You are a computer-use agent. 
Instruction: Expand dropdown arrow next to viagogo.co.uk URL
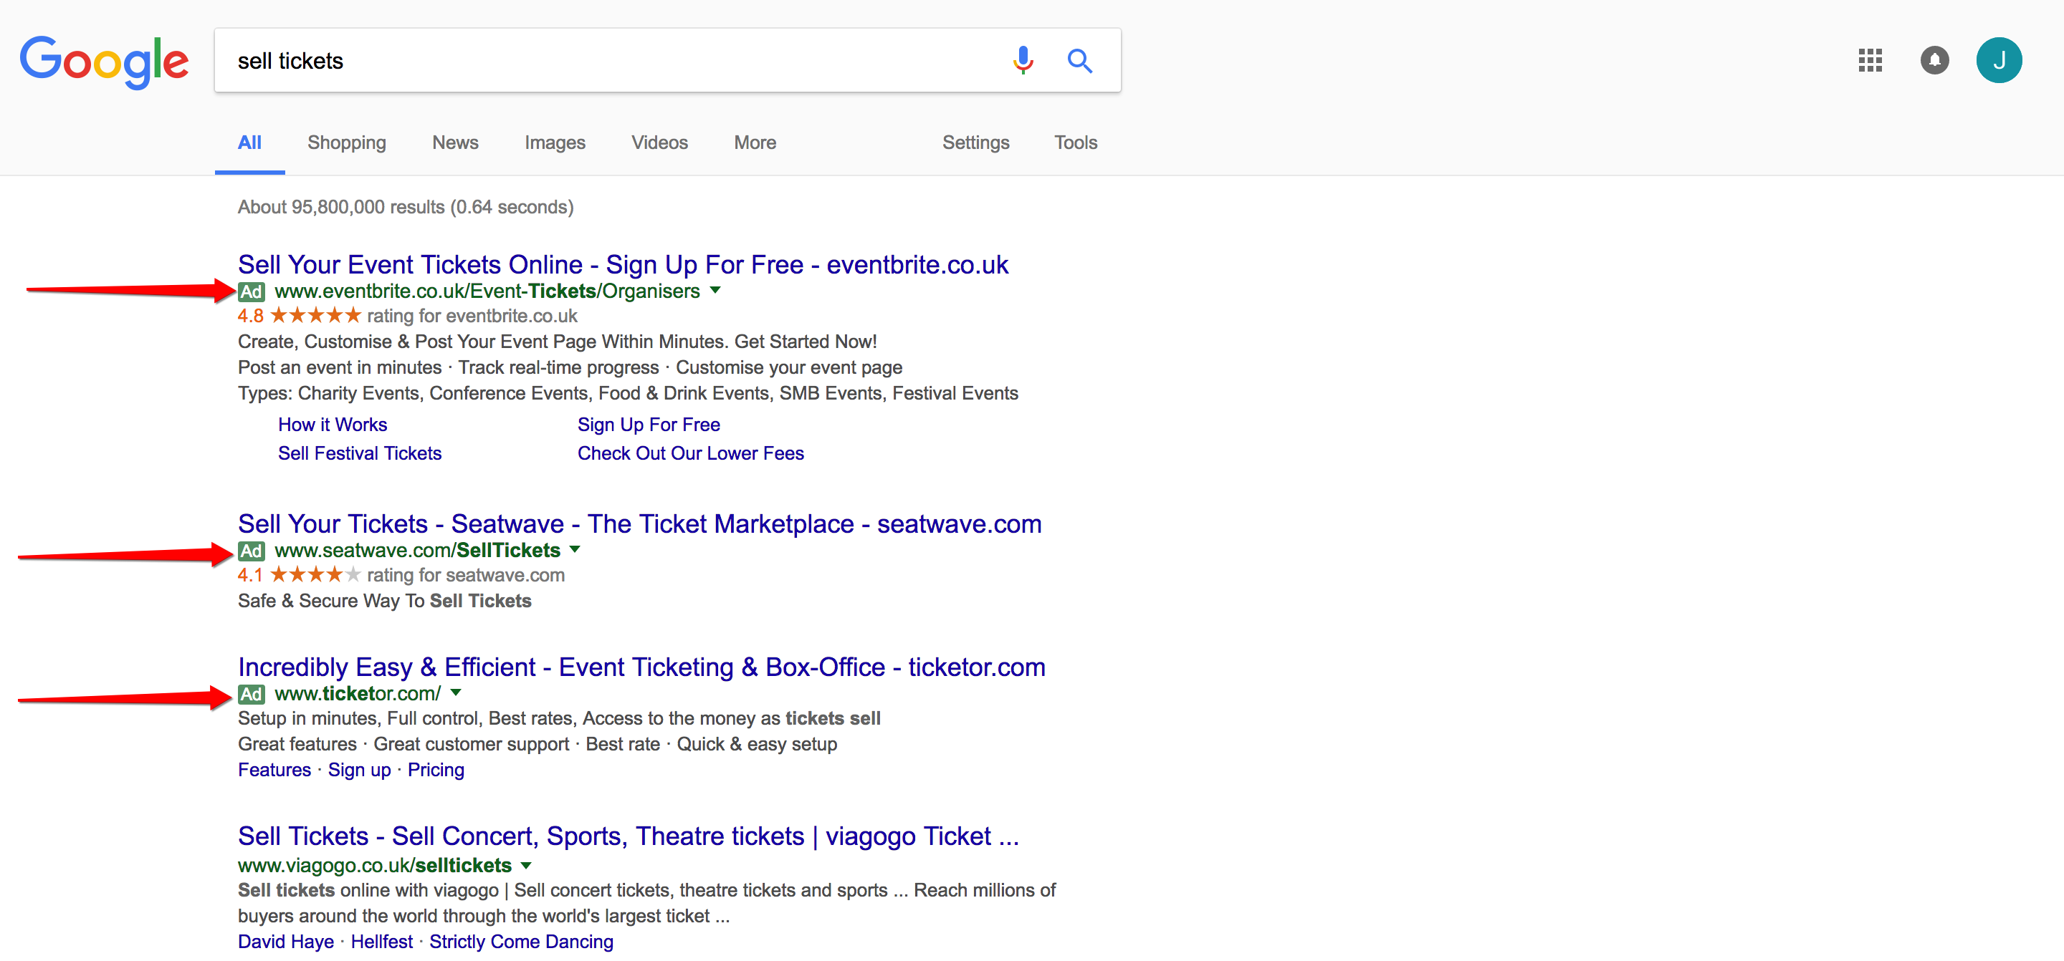click(527, 865)
